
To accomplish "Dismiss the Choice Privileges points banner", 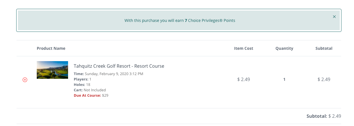I will (x=334, y=17).
